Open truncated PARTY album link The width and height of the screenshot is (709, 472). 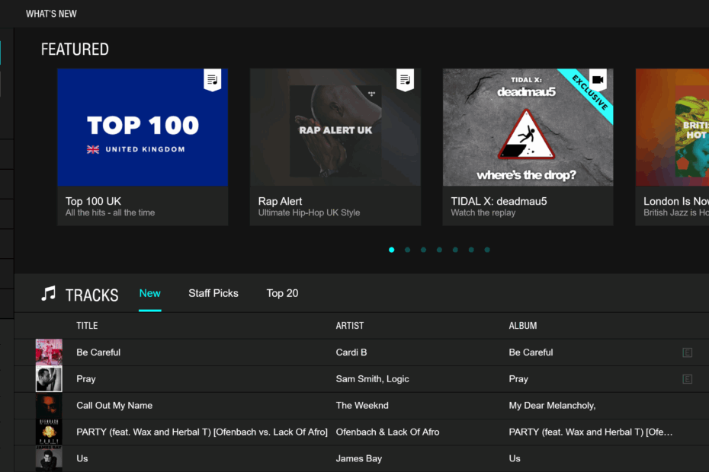pyautogui.click(x=591, y=432)
